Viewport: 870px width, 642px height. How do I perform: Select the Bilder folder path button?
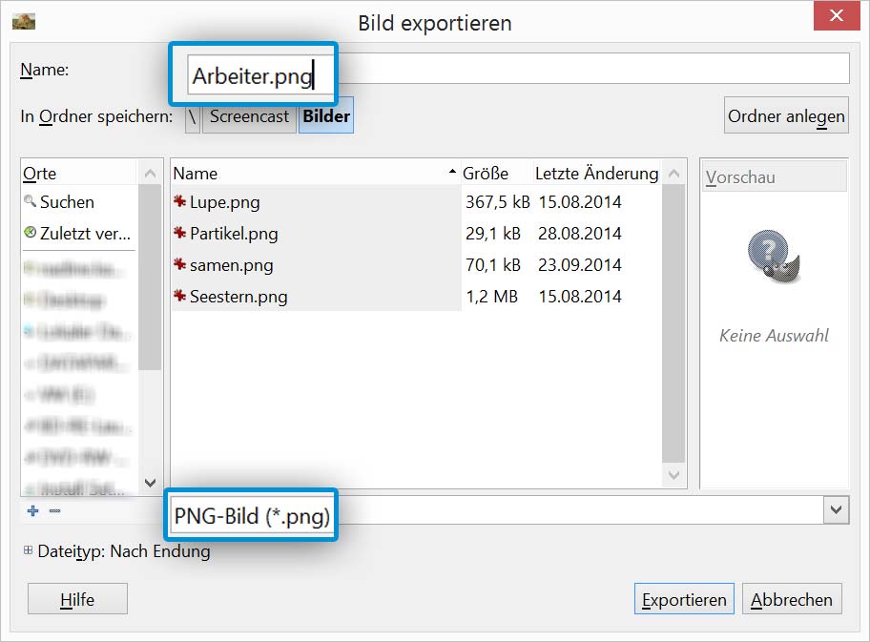[326, 116]
